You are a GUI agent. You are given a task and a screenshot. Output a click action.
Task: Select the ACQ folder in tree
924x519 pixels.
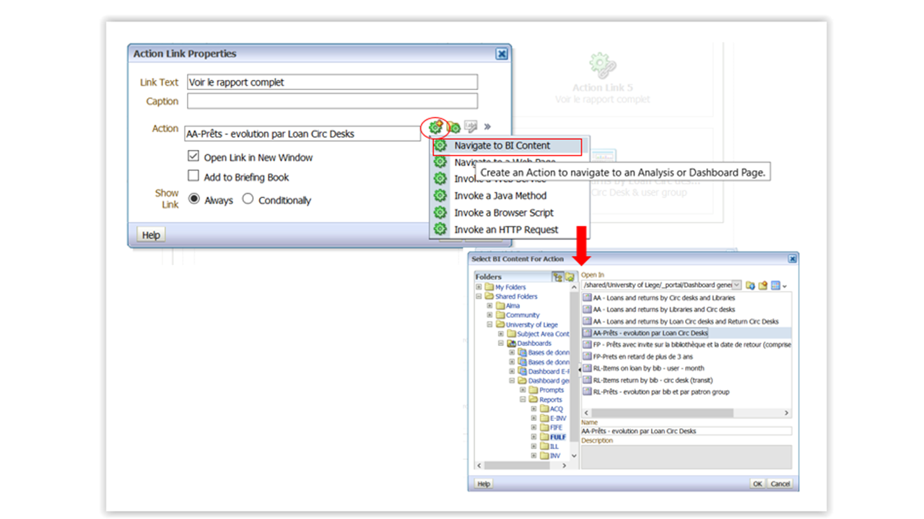(x=552, y=409)
